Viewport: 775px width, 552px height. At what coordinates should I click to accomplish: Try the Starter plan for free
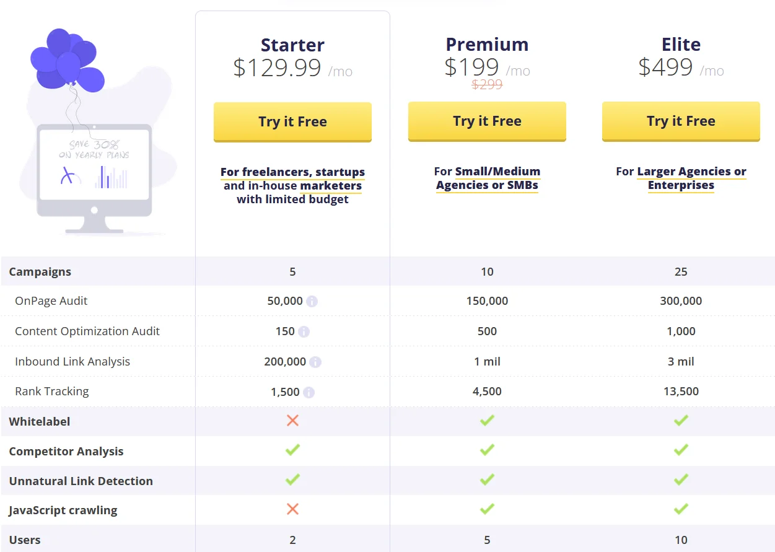(292, 122)
